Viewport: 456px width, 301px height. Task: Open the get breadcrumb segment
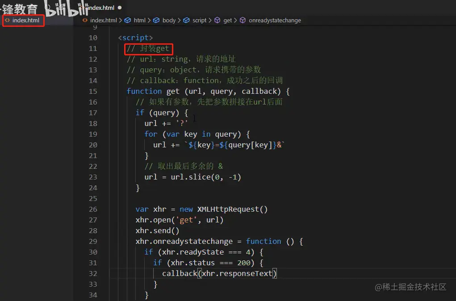(x=227, y=21)
